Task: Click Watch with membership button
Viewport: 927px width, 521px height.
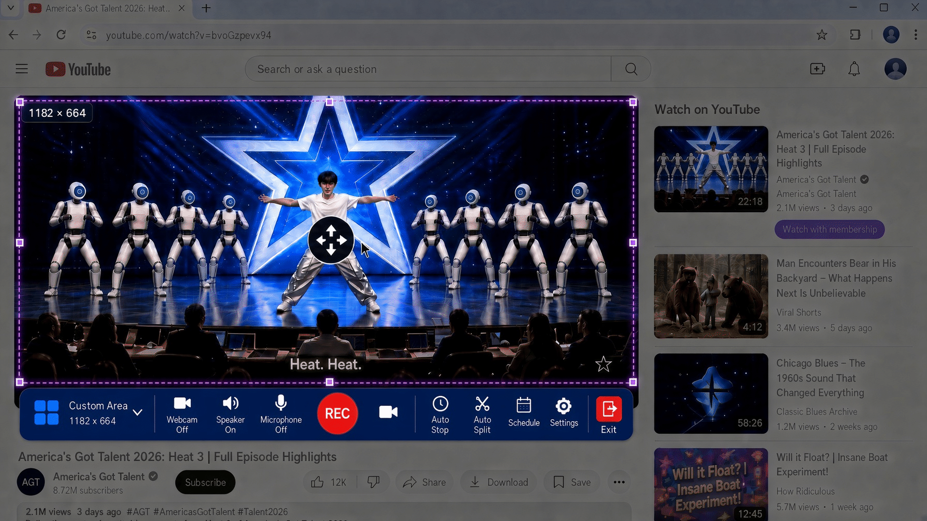Action: [x=829, y=229]
